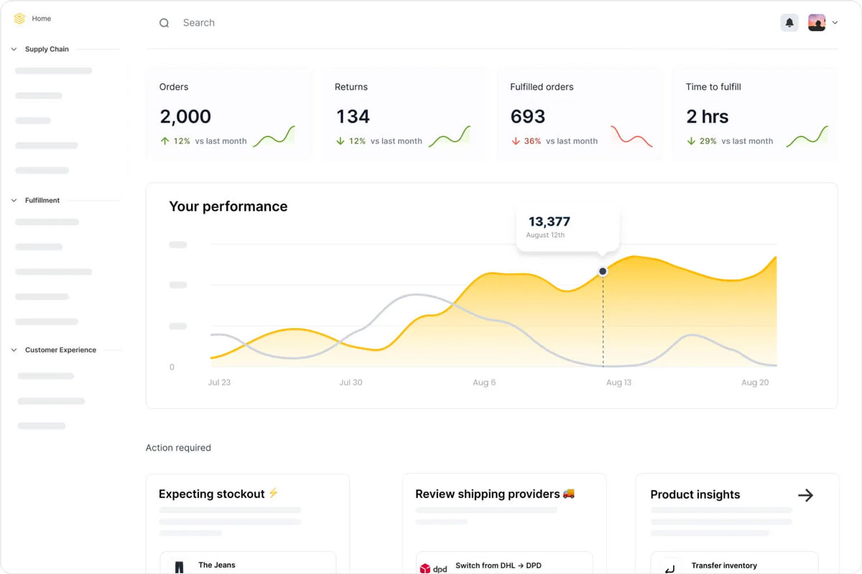Click the user avatar picture
Image resolution: width=862 pixels, height=574 pixels.
pyautogui.click(x=817, y=23)
